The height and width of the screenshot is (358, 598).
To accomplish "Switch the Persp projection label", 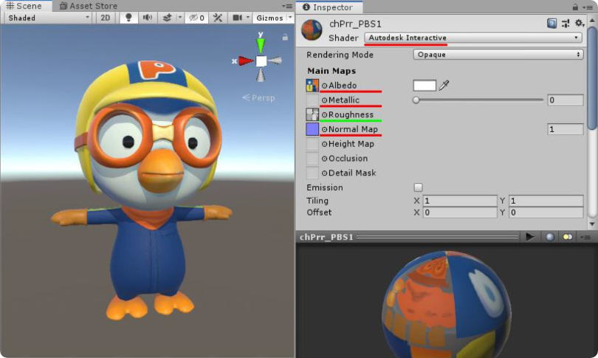I will tap(258, 98).
